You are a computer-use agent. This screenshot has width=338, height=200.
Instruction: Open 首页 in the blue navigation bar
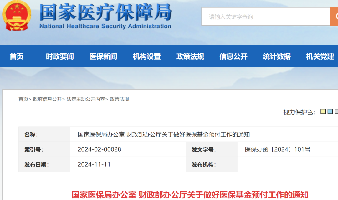pyautogui.click(x=17, y=56)
